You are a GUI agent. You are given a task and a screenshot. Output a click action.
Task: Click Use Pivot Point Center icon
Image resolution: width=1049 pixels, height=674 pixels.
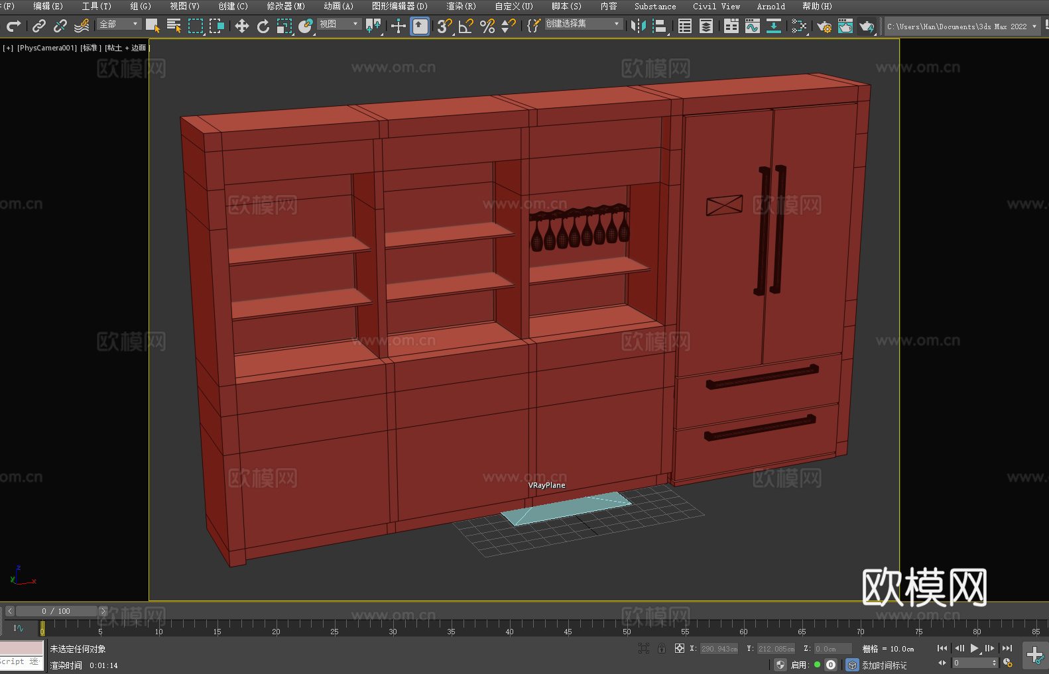pyautogui.click(x=373, y=27)
